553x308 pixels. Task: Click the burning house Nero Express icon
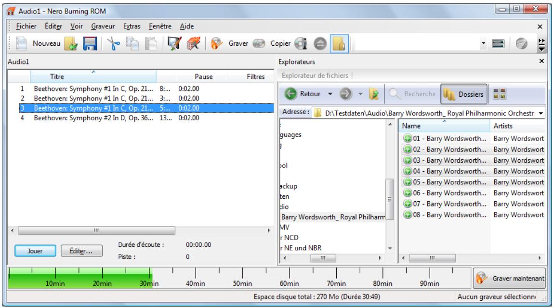coord(193,44)
